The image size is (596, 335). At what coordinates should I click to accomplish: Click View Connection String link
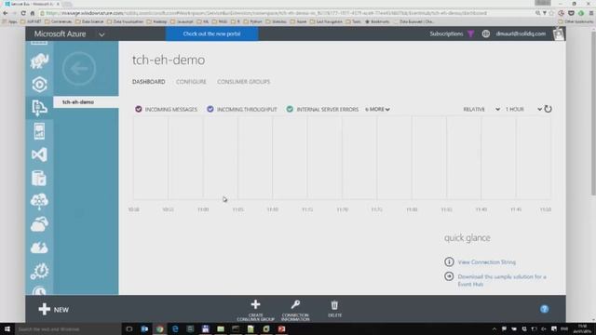(486, 262)
